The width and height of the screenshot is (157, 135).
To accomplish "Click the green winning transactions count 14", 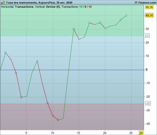I will click(81, 7).
